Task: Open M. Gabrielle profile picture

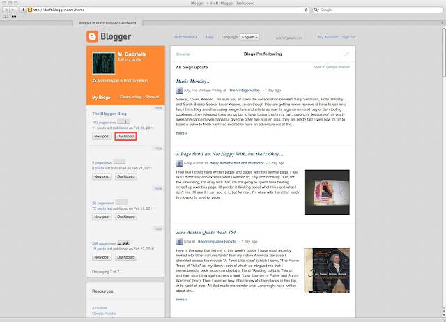Action: tap(104, 63)
